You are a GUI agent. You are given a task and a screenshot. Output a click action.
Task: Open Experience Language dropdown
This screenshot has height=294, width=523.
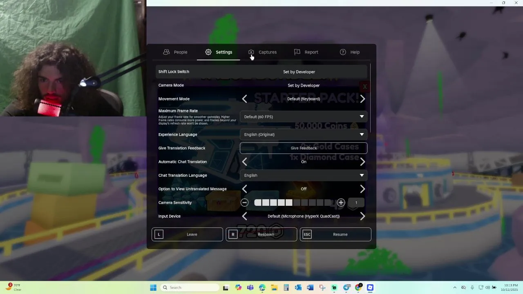304,134
